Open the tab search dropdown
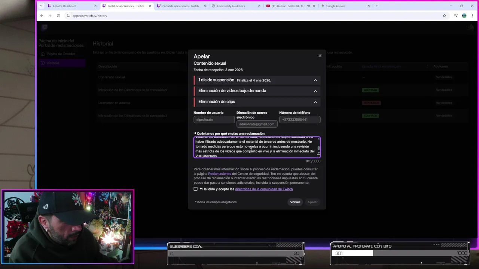Viewport: 479px width, 269px height. (41, 6)
